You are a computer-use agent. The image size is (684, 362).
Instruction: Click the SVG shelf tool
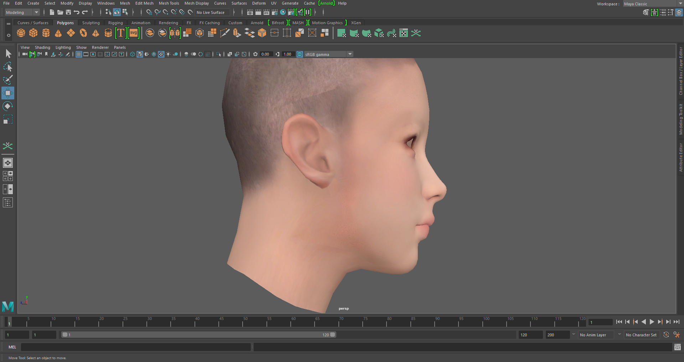134,33
